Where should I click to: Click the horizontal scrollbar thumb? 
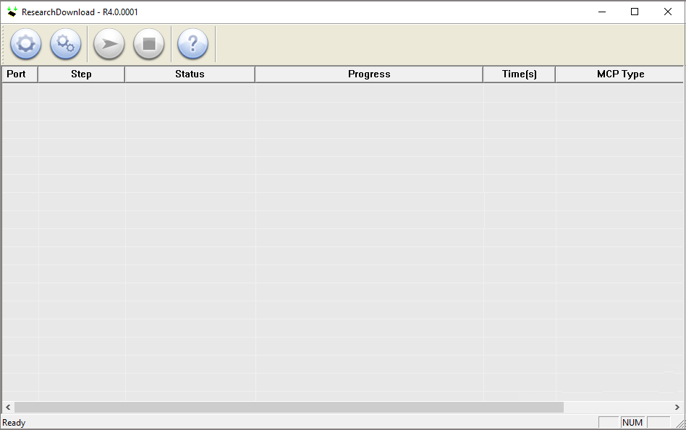point(289,408)
